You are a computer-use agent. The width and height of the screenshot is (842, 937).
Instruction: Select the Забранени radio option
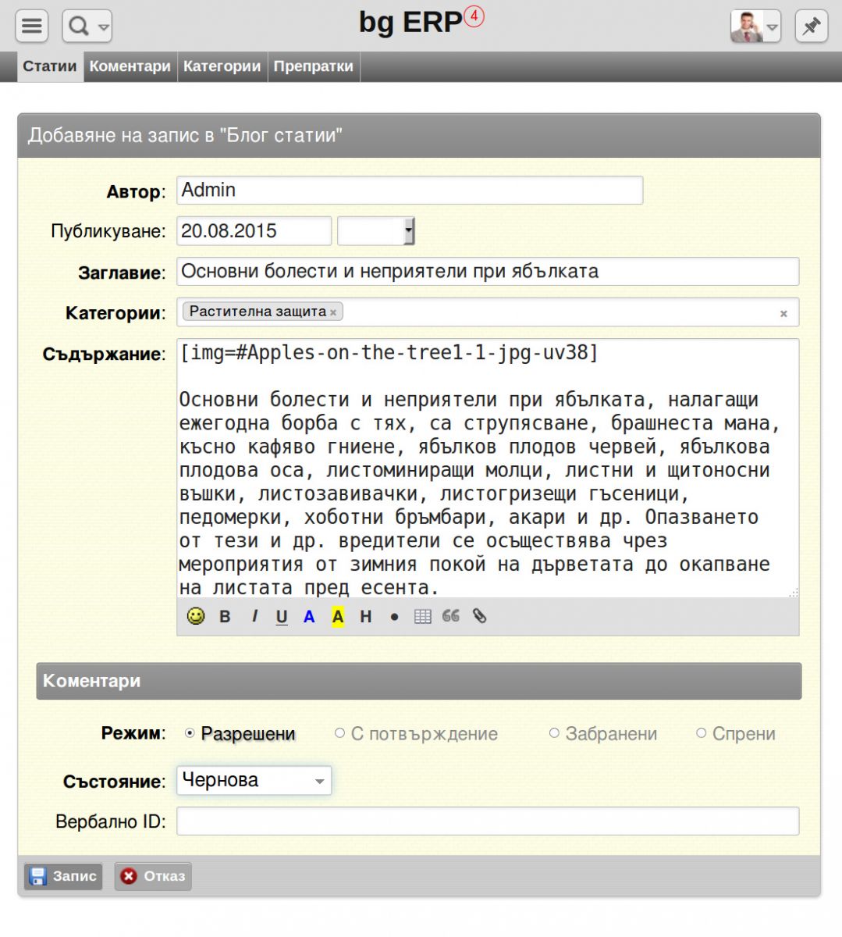point(554,733)
